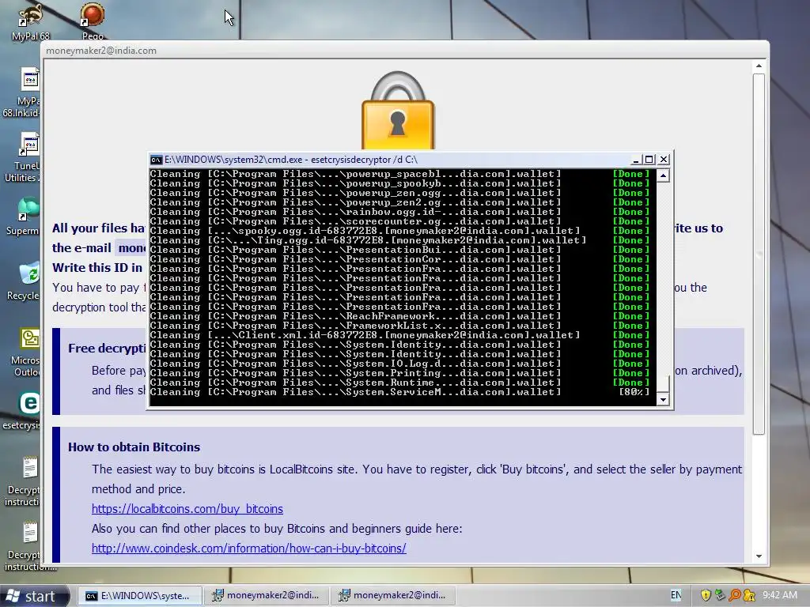Click the cmd line containing Client.xml.id-683772E8
Screen dimensions: 810x607
click(365, 335)
